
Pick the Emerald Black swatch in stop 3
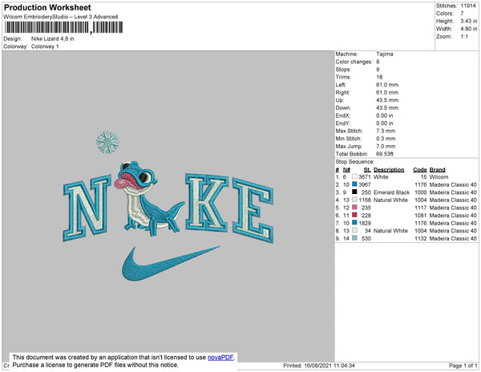pyautogui.click(x=354, y=192)
